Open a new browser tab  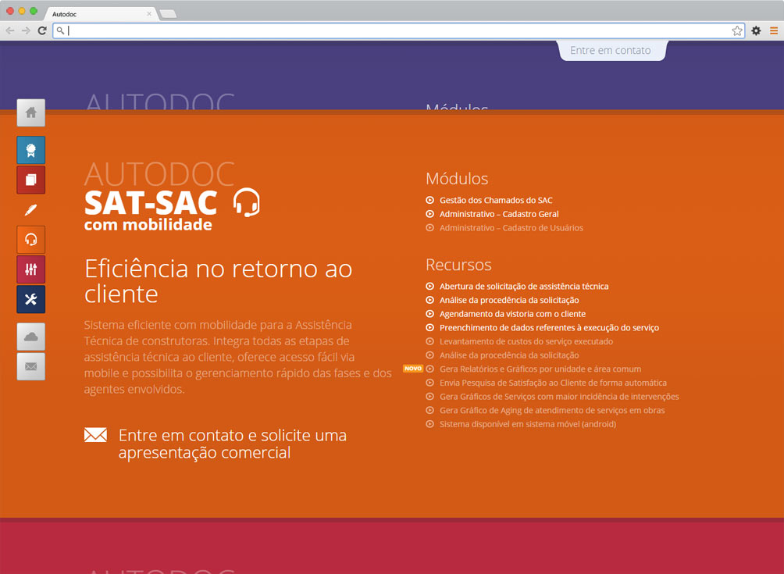(x=168, y=14)
